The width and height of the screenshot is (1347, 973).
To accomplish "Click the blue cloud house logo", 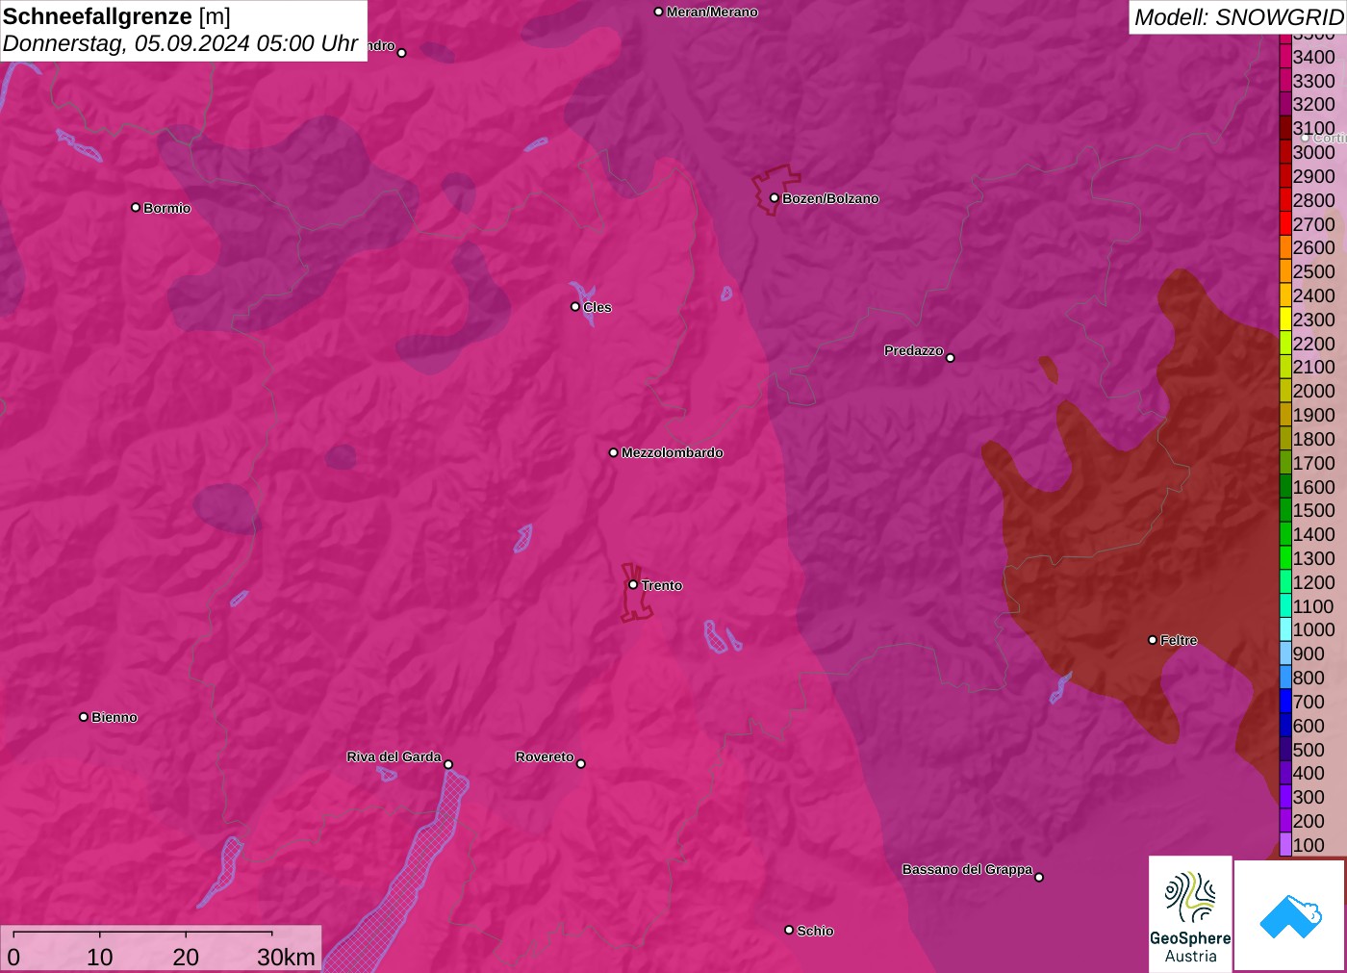I will click(1290, 915).
